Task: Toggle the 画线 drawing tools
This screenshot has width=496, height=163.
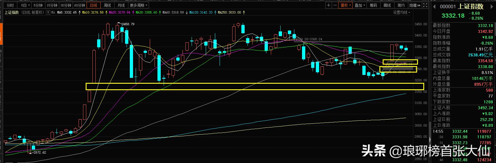Action: [387, 5]
